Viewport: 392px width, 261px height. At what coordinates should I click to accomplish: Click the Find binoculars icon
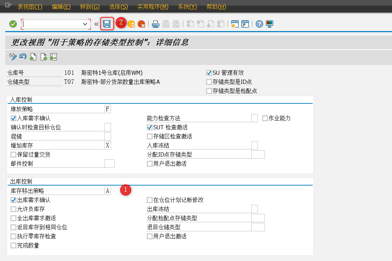point(166,24)
